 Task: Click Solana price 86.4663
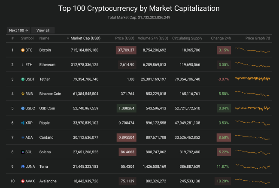pos(127,152)
